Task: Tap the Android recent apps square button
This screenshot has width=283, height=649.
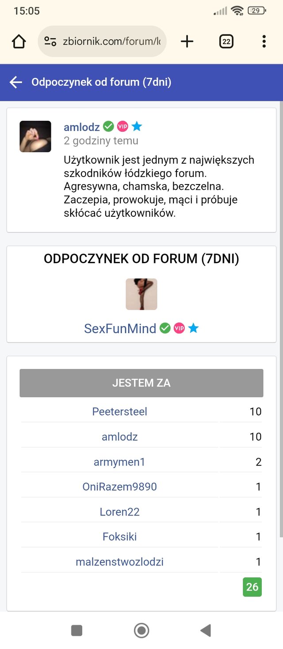Action: point(77,630)
